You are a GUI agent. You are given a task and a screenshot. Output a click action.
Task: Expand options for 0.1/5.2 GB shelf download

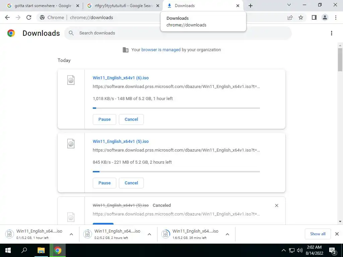click(71, 234)
